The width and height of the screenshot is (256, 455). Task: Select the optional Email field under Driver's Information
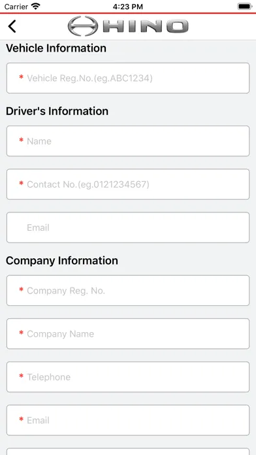click(128, 227)
